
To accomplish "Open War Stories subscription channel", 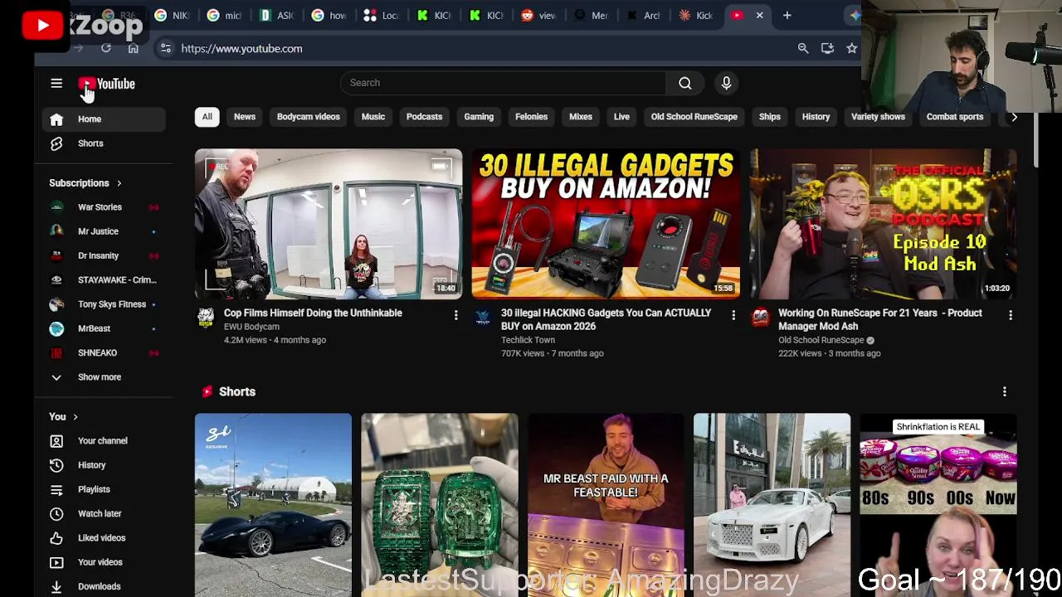I will click(104, 207).
